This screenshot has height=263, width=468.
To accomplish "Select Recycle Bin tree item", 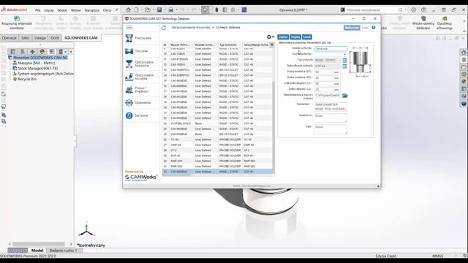I will [27, 79].
